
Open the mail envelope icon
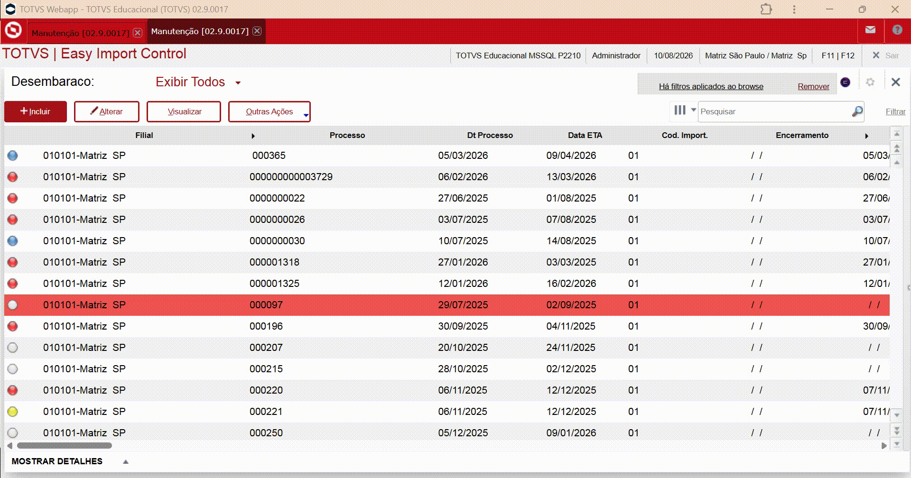(x=870, y=30)
